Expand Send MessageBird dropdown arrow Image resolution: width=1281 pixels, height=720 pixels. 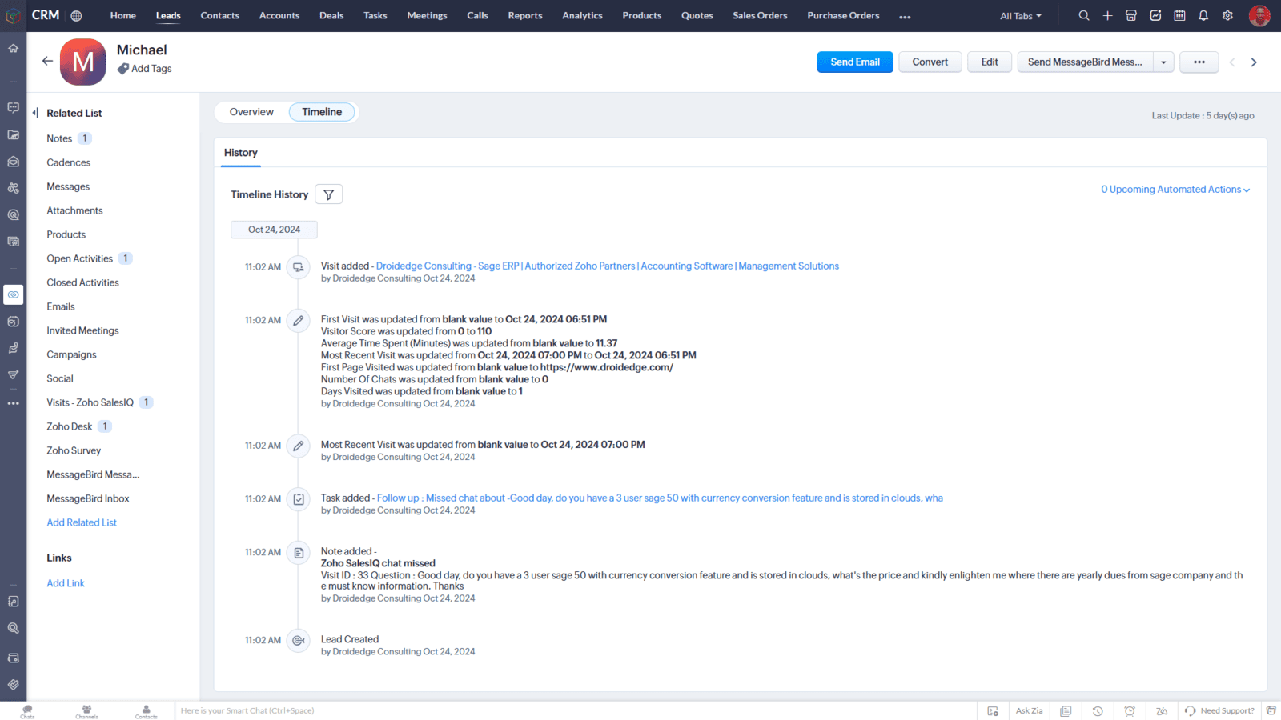point(1163,62)
